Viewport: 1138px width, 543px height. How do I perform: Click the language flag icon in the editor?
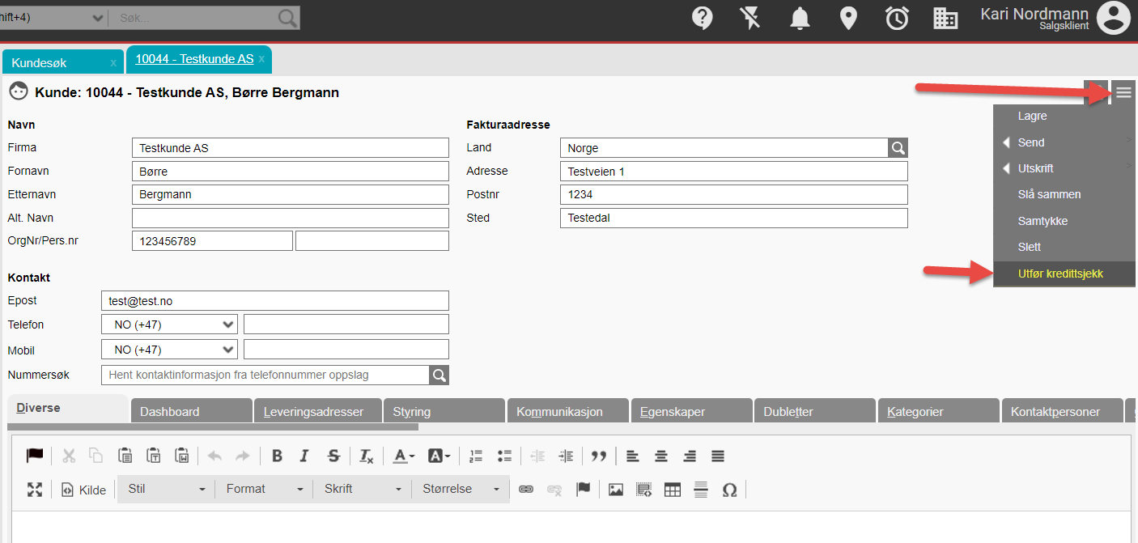35,456
